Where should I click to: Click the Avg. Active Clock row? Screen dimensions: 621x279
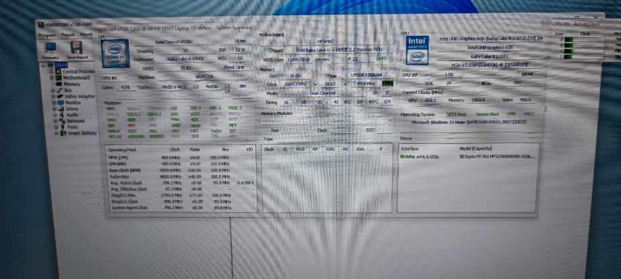(x=181, y=183)
